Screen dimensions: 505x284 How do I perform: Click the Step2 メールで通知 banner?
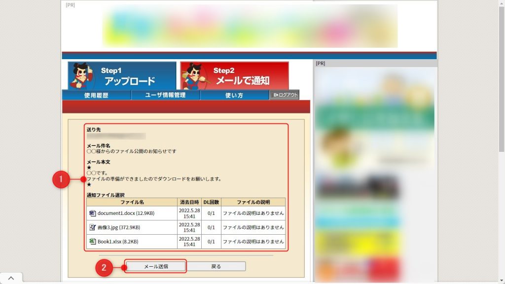coord(234,75)
